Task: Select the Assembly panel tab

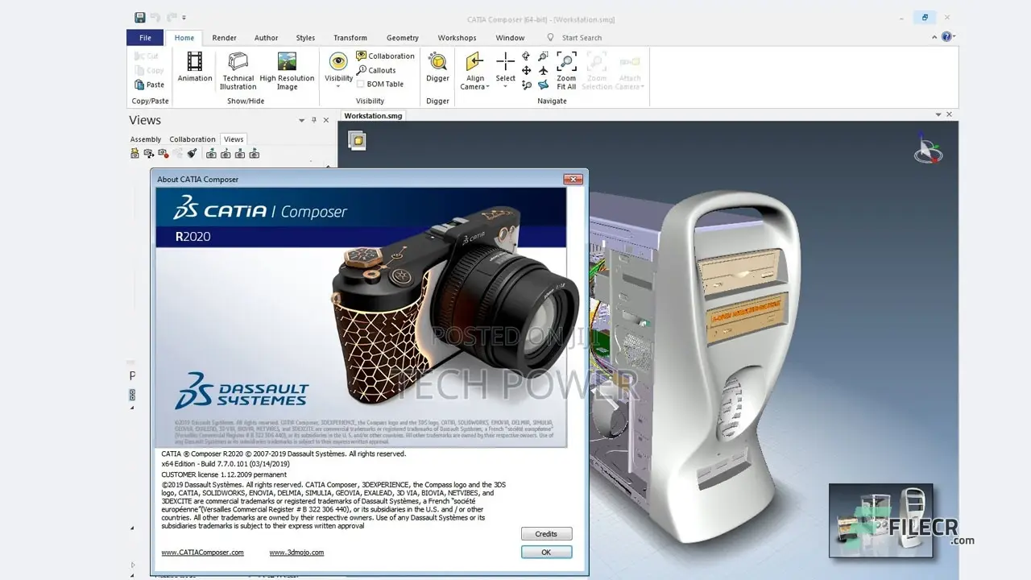Action: tap(146, 139)
